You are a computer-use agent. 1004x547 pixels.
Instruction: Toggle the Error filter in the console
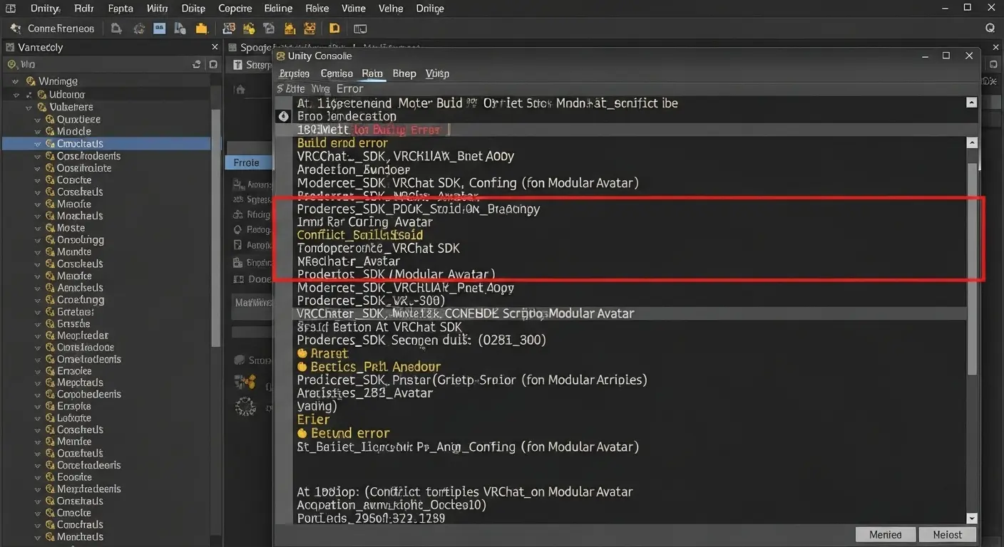click(x=349, y=88)
